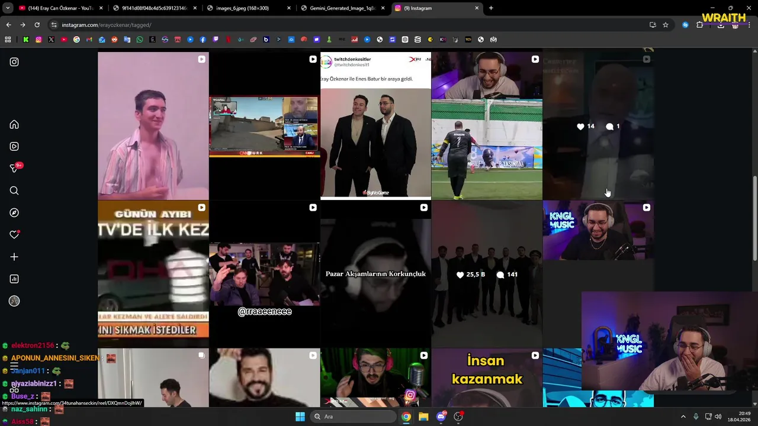Viewport: 758px width, 426px height.
Task: Go to Instagram Home feed icon
Action: tap(14, 124)
